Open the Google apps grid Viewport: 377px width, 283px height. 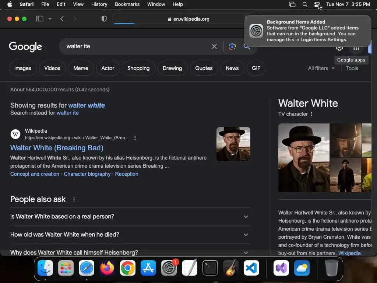click(356, 48)
